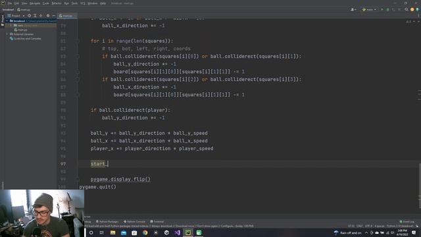Click the pygame.quit() line
Image resolution: width=421 pixels, height=237 pixels.
(98, 187)
